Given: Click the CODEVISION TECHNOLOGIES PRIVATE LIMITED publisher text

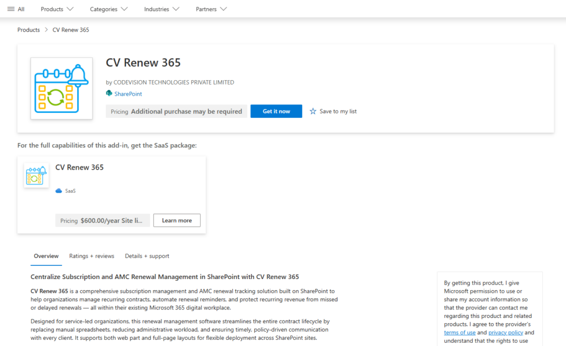Looking at the screenshot, I should click(x=174, y=82).
